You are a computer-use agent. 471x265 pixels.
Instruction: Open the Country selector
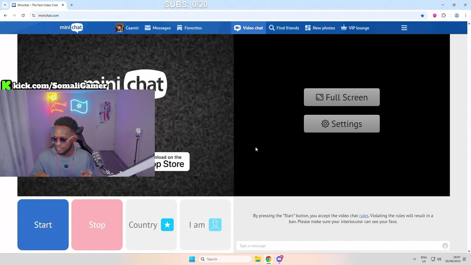151,225
